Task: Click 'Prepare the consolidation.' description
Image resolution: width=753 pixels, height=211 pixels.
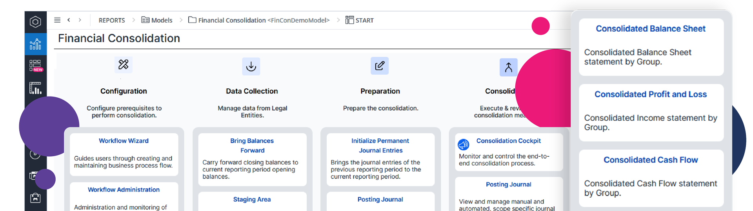Action: [380, 108]
